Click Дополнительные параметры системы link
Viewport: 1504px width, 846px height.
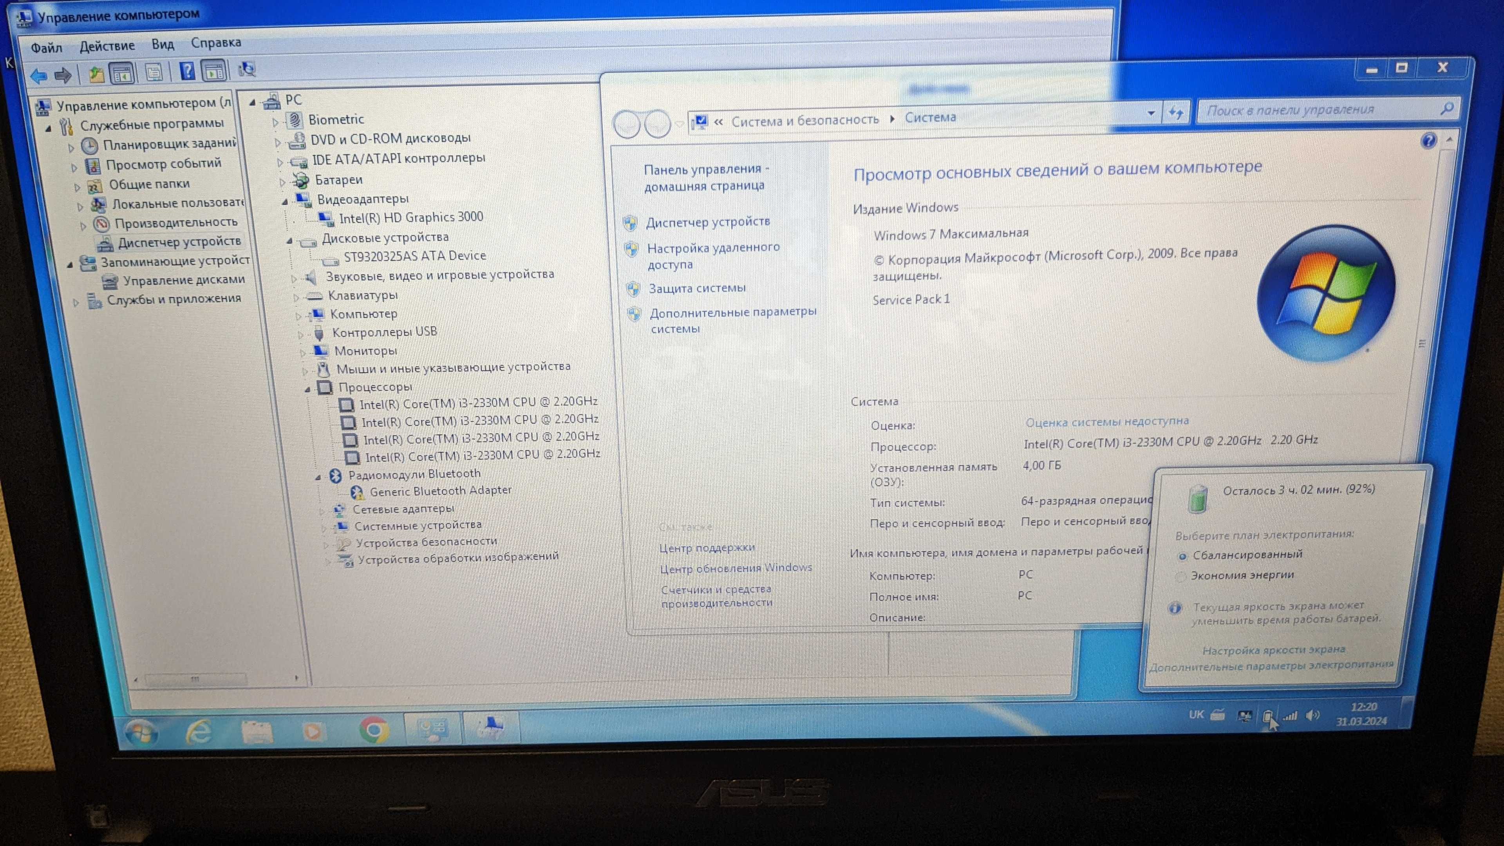click(x=733, y=320)
